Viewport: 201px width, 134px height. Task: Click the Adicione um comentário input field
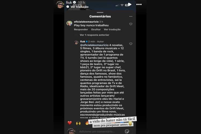[97, 131]
